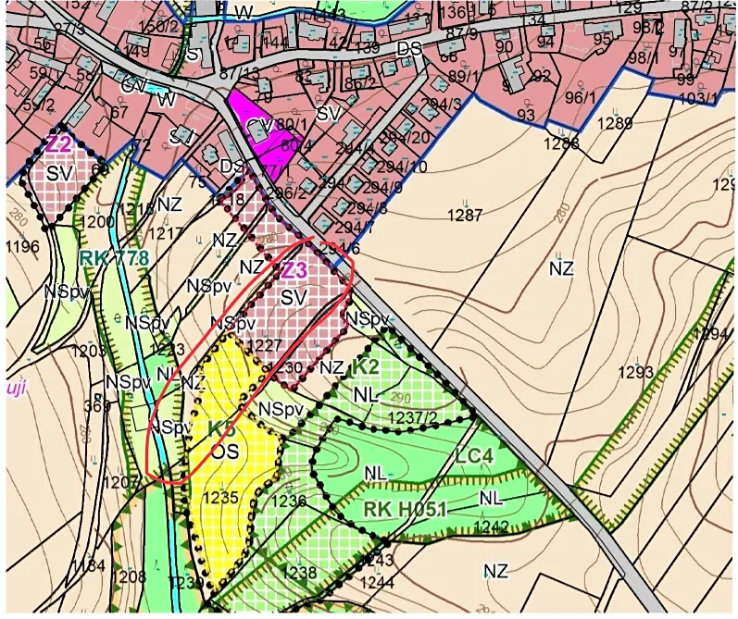The height and width of the screenshot is (619, 738).
Task: Select parcel number 95
Action: pyautogui.click(x=602, y=40)
